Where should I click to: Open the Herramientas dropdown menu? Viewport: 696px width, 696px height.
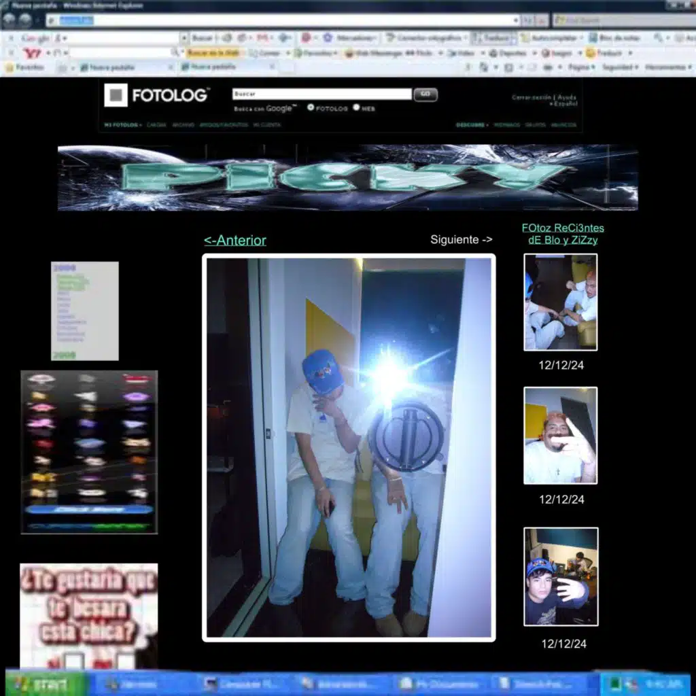pyautogui.click(x=666, y=67)
